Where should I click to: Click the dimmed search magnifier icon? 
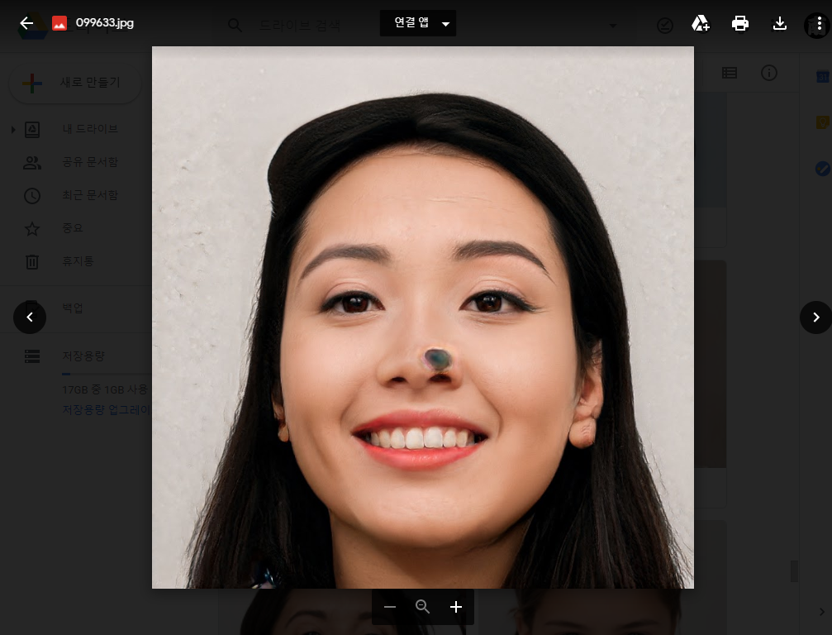tap(235, 25)
